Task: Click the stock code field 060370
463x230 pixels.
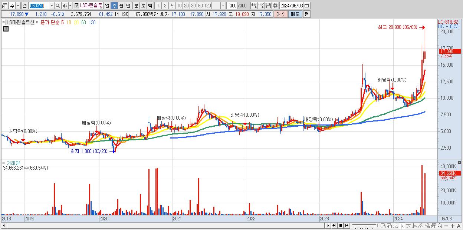Action: click(x=39, y=6)
